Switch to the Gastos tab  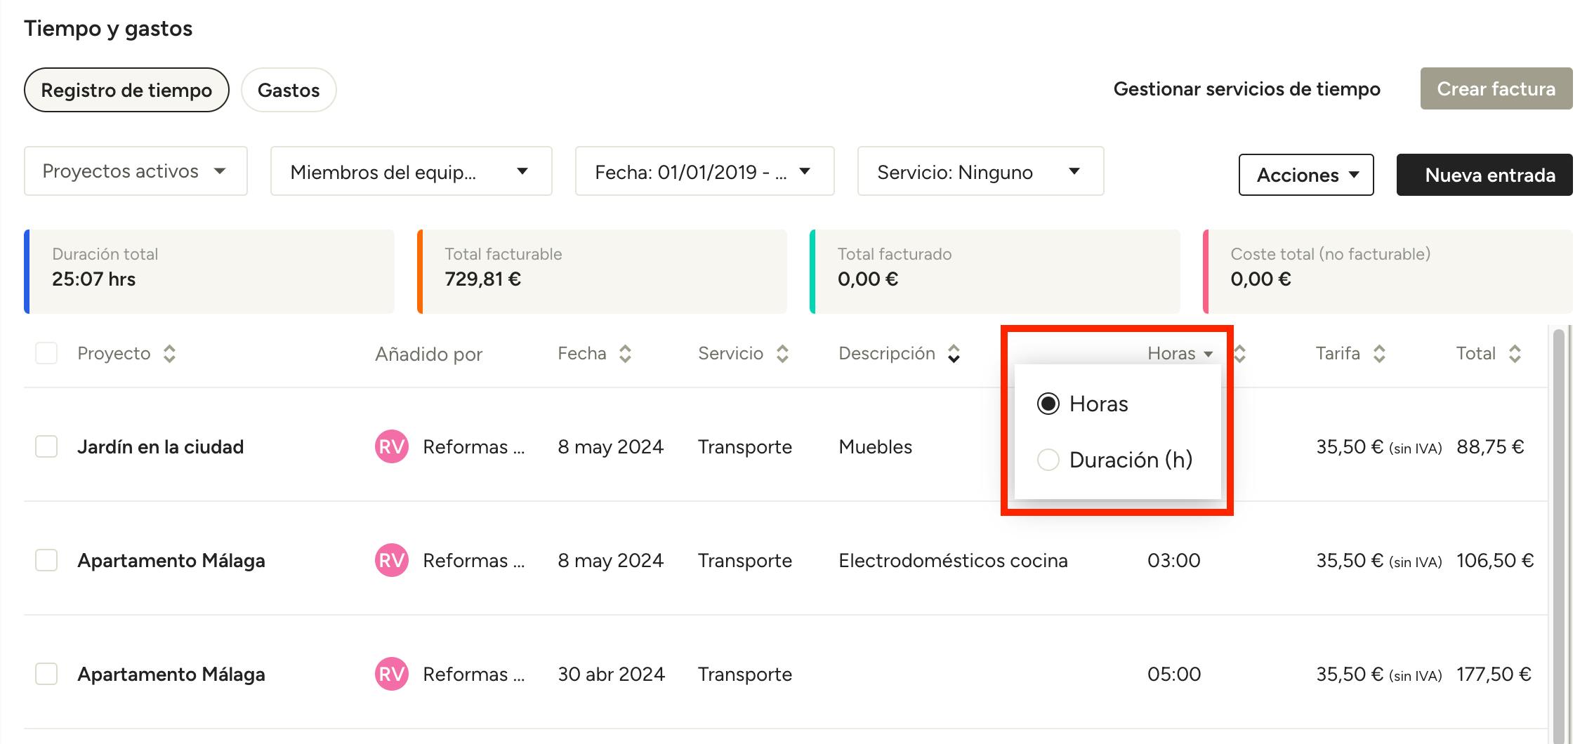point(289,90)
